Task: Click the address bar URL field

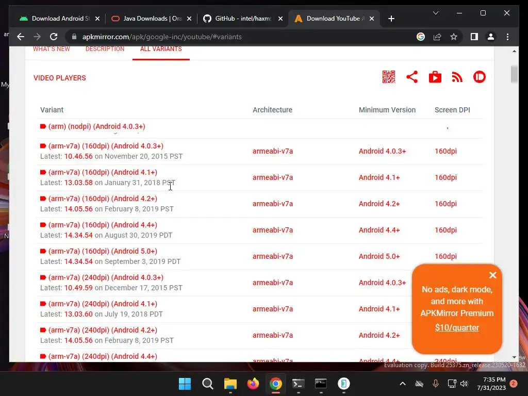Action: pos(242,37)
